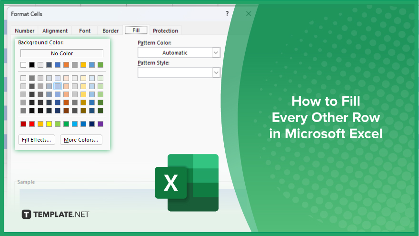Pick the yellow standard color swatch
Viewport: 419px width, 236px height.
(x=49, y=124)
